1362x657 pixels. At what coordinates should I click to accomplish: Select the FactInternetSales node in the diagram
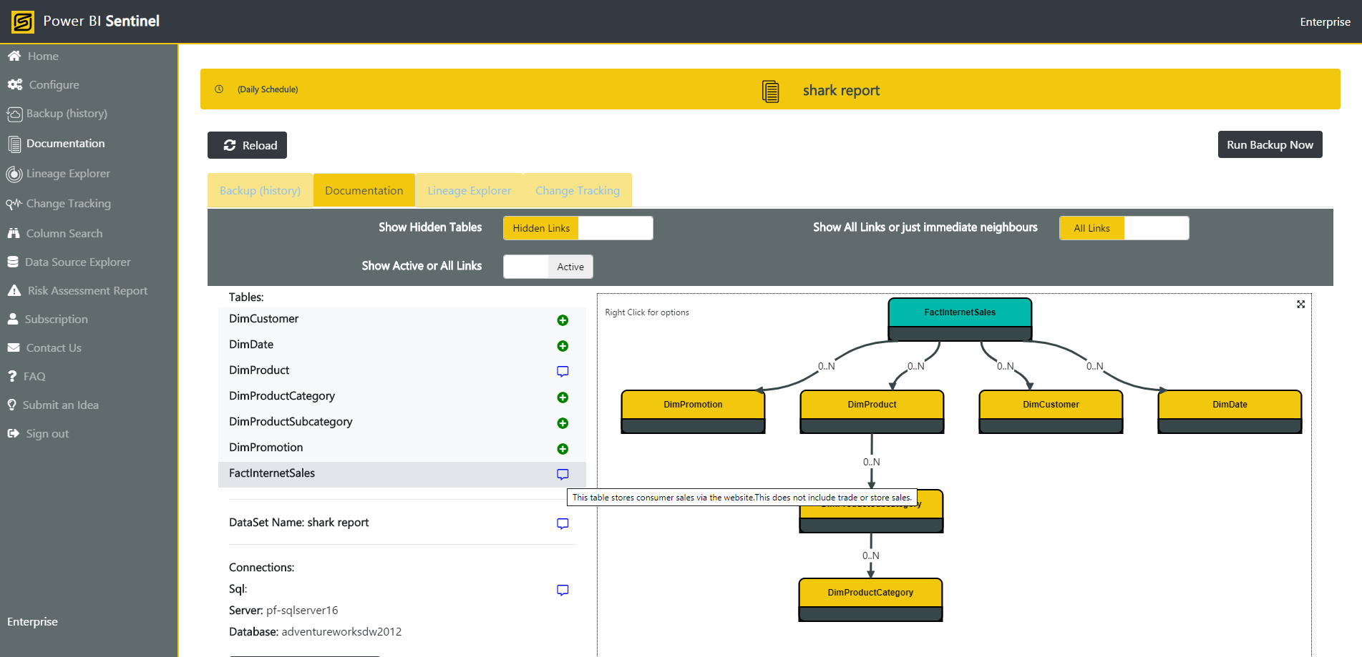[960, 312]
